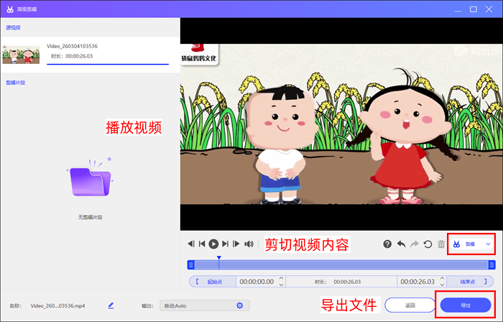
Task: Minimize the 高级剪辑 window
Action: 458,9
